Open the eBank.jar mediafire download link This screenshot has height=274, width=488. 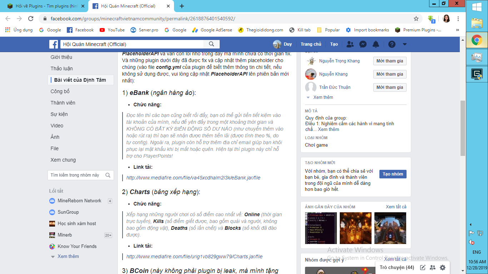193,178
